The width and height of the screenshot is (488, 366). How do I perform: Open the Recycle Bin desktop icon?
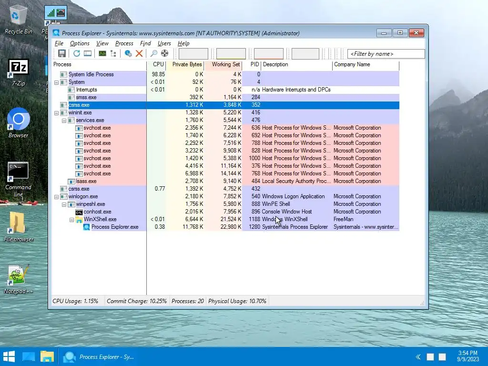(x=19, y=20)
